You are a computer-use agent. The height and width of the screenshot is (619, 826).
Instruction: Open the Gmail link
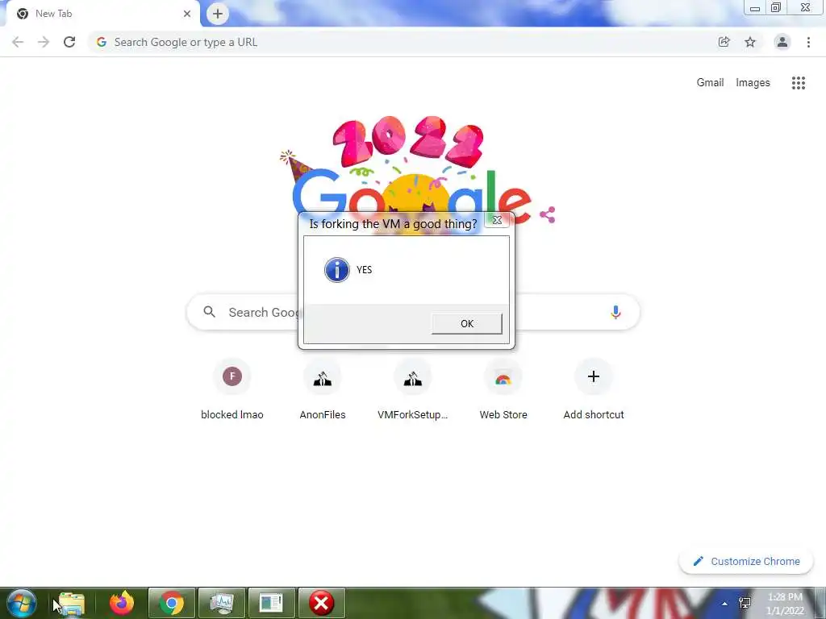[710, 83]
